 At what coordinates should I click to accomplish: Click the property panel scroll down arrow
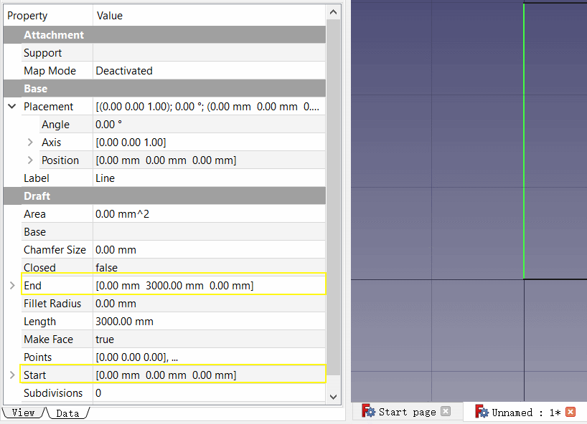tap(333, 397)
